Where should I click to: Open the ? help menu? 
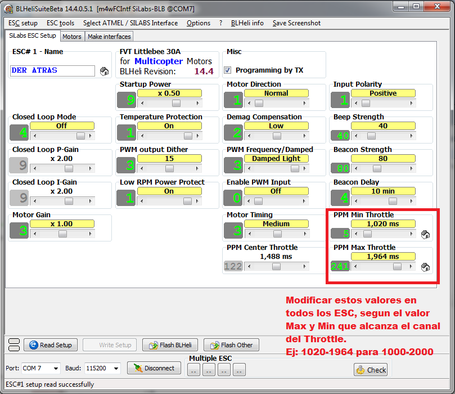(x=221, y=23)
